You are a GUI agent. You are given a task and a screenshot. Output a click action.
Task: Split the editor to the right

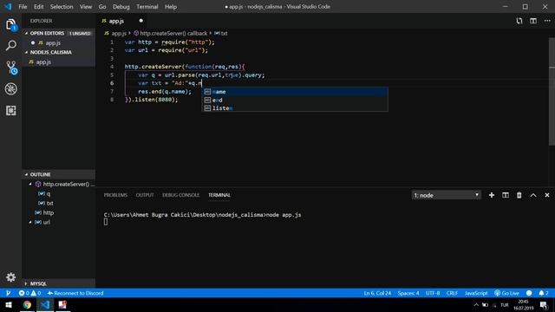coord(533,21)
